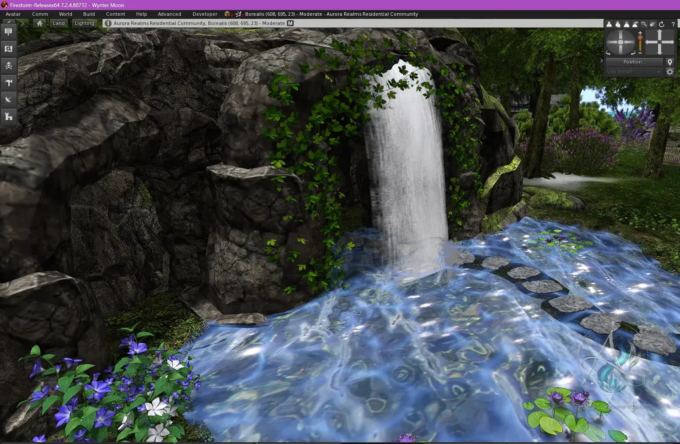Viewport: 680px width, 444px height.
Task: Click the orange camera zoom slider
Action: point(640,42)
